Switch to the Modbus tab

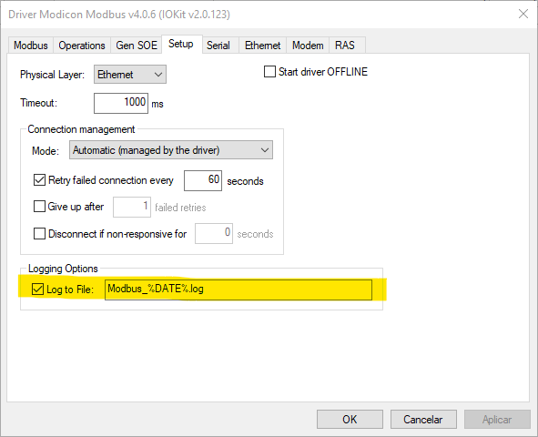[x=31, y=46]
